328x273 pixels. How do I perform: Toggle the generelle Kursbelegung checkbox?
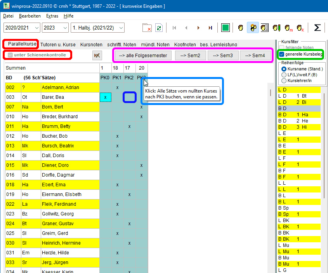coord(282,54)
